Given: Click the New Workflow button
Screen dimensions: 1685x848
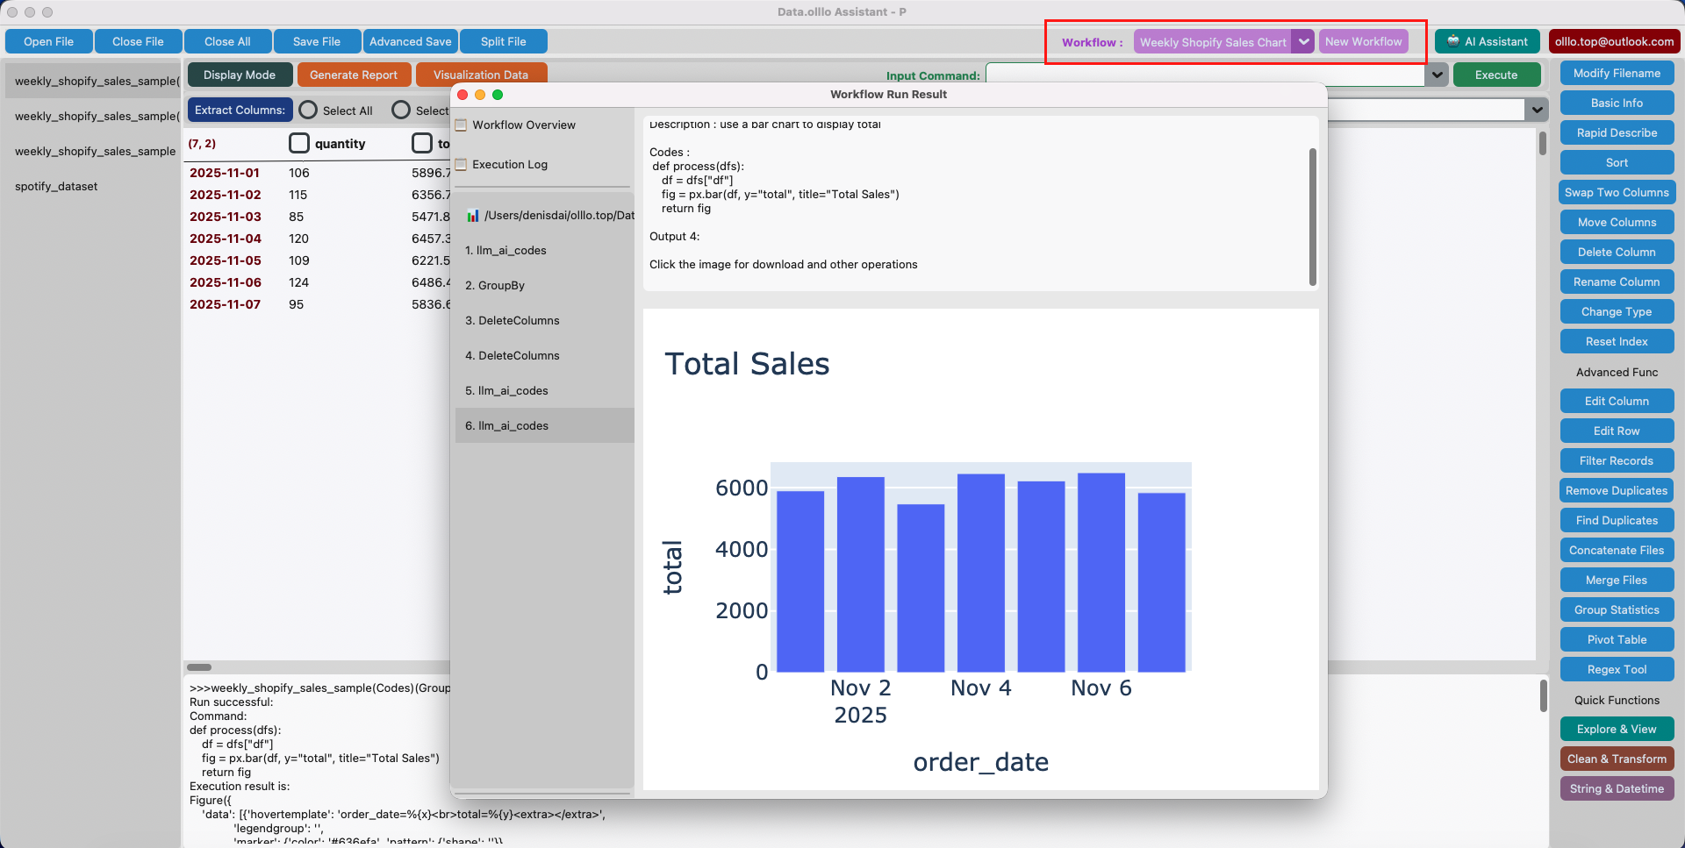Looking at the screenshot, I should 1362,40.
